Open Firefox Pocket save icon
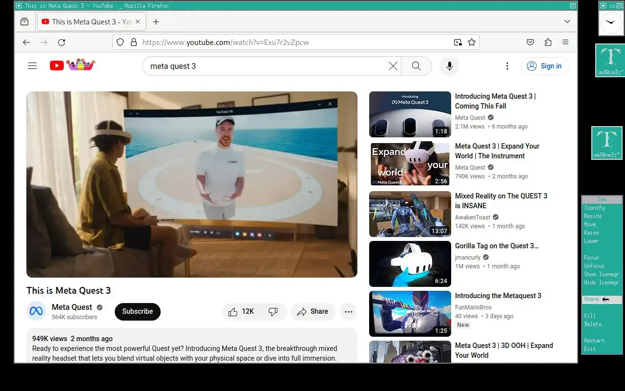 (530, 43)
